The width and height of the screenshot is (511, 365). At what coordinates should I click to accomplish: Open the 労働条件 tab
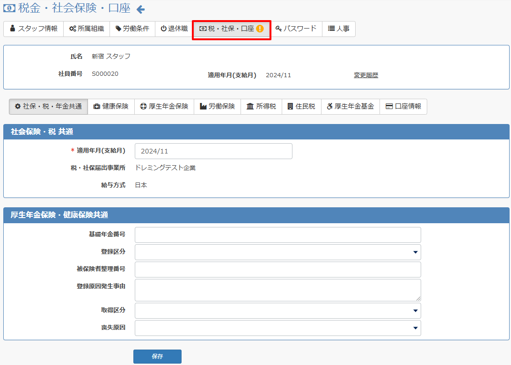pyautogui.click(x=132, y=29)
